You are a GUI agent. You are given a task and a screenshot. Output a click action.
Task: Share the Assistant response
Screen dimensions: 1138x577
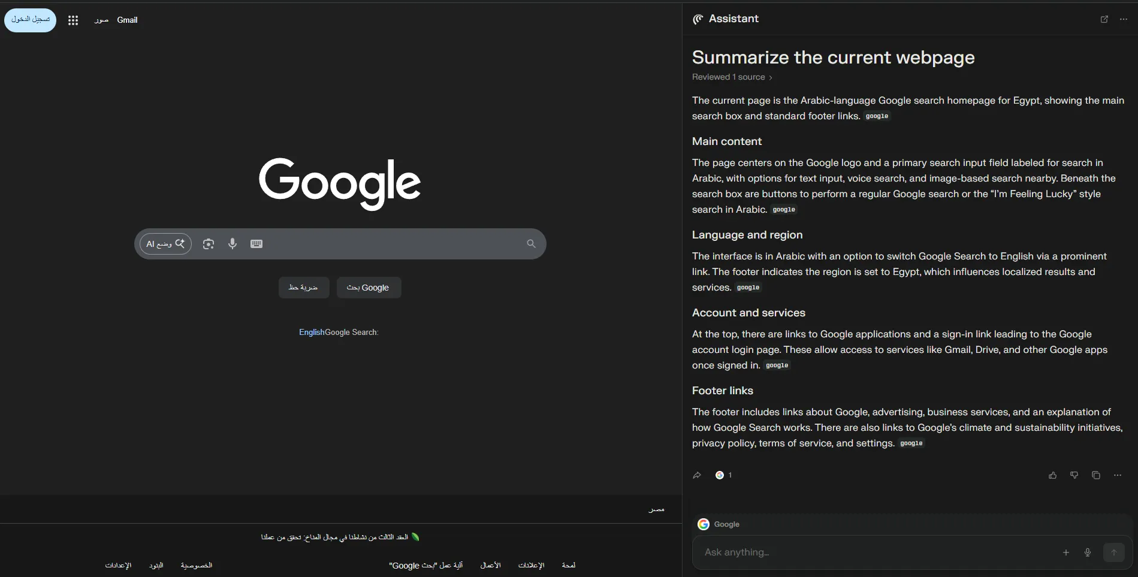(697, 475)
